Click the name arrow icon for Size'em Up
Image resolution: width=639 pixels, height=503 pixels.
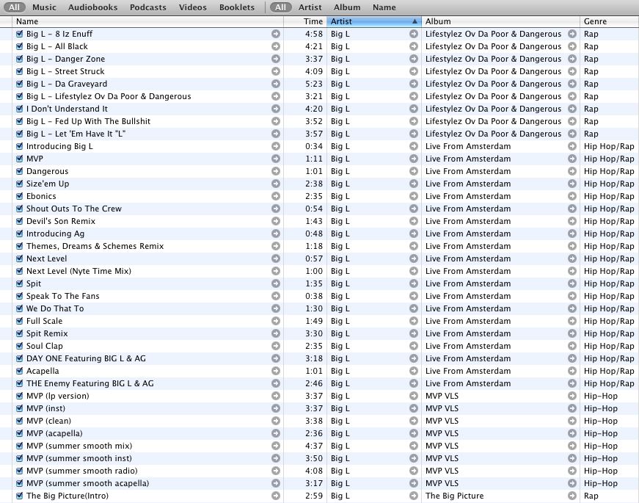pyautogui.click(x=276, y=184)
